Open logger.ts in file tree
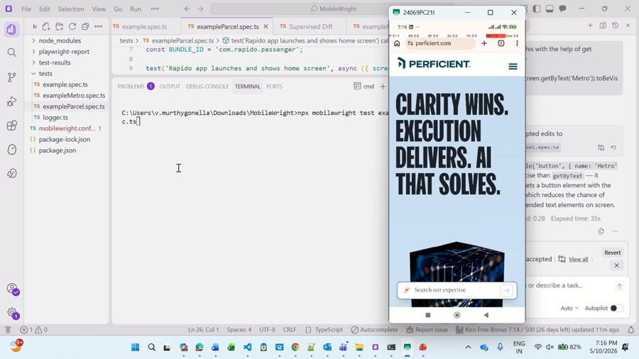The image size is (639, 359). click(55, 118)
